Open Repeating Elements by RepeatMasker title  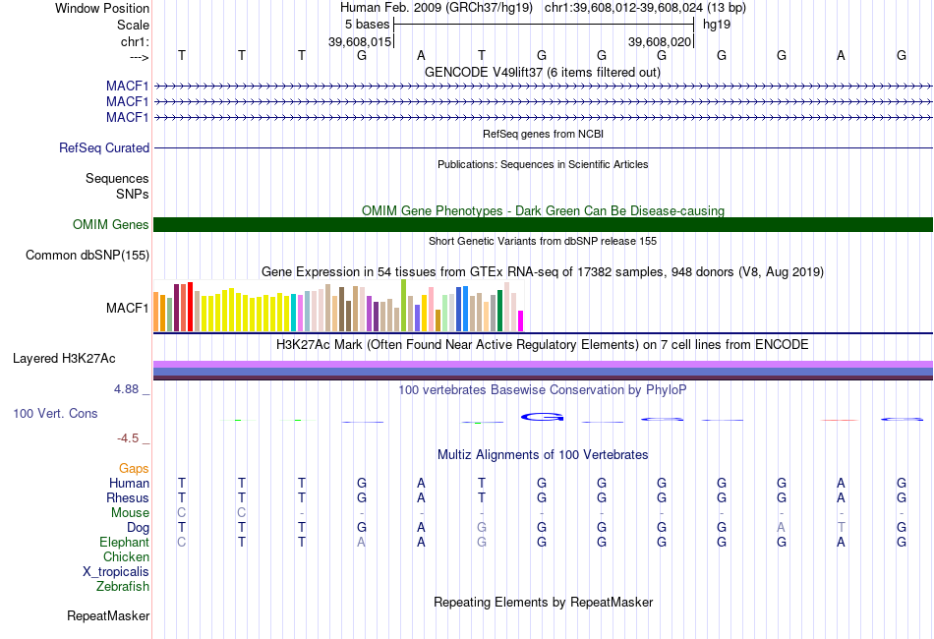543,602
